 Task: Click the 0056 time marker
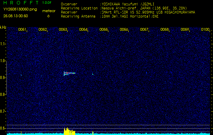[124, 29]
